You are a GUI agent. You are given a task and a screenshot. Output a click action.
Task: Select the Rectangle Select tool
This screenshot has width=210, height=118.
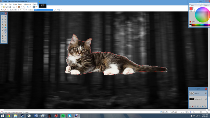point(3,17)
